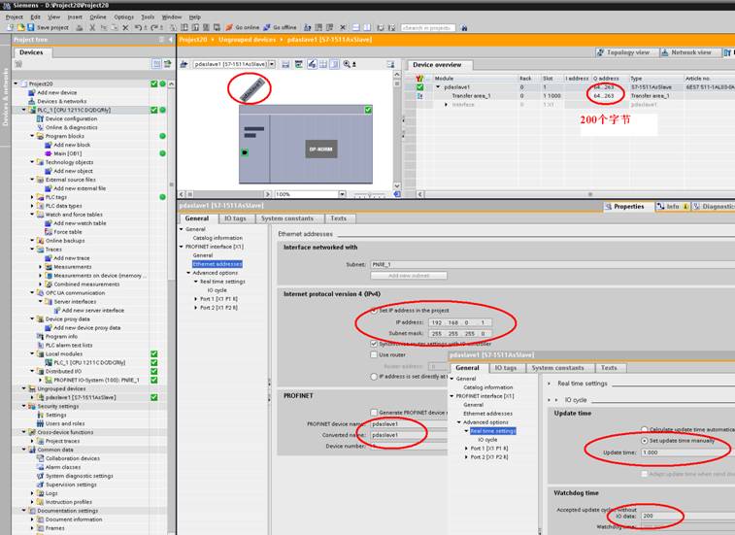Click the Topology view icon
Screen dimensions: 735x535
tap(600, 52)
